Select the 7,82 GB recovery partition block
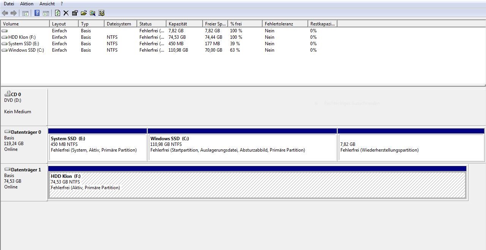This screenshot has width=486, height=250. click(x=411, y=147)
